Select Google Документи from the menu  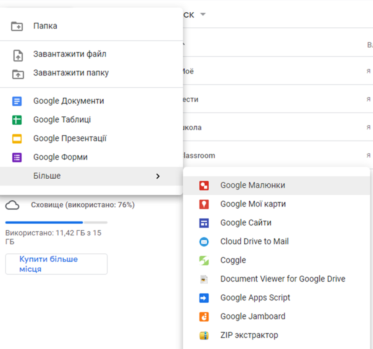click(x=91, y=101)
